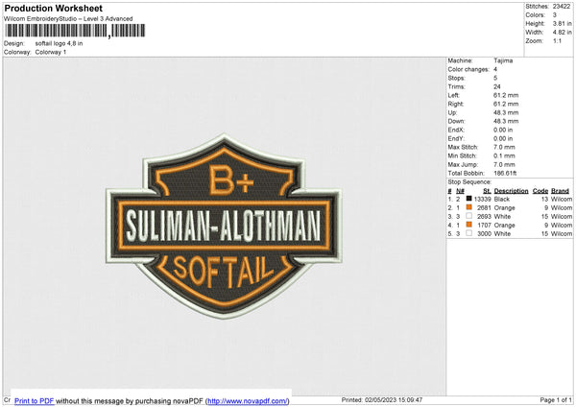
Task: Click the 'Stop Sequence:' heading
Action: (x=469, y=182)
